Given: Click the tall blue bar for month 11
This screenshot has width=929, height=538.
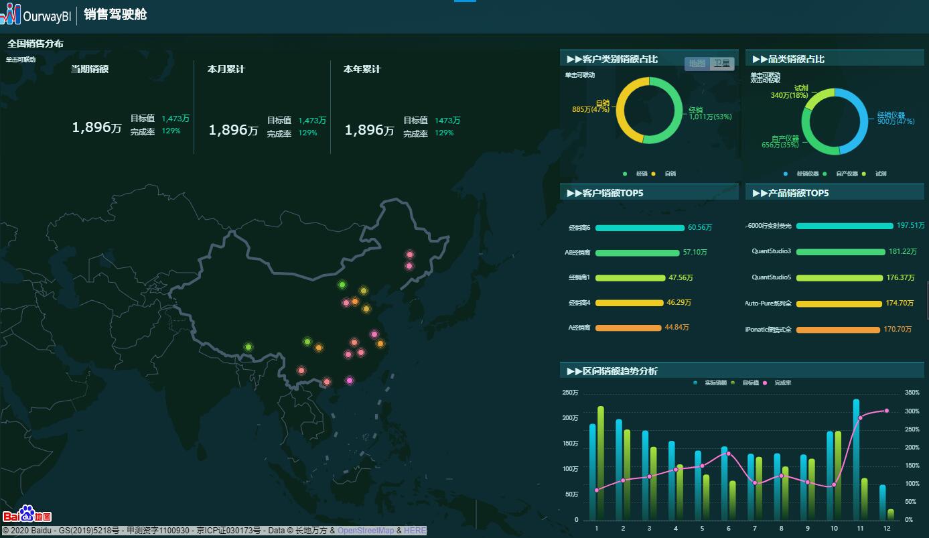Looking at the screenshot, I should [x=856, y=459].
